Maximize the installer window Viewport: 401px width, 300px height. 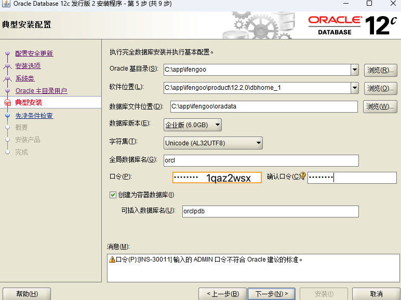tap(369, 3)
